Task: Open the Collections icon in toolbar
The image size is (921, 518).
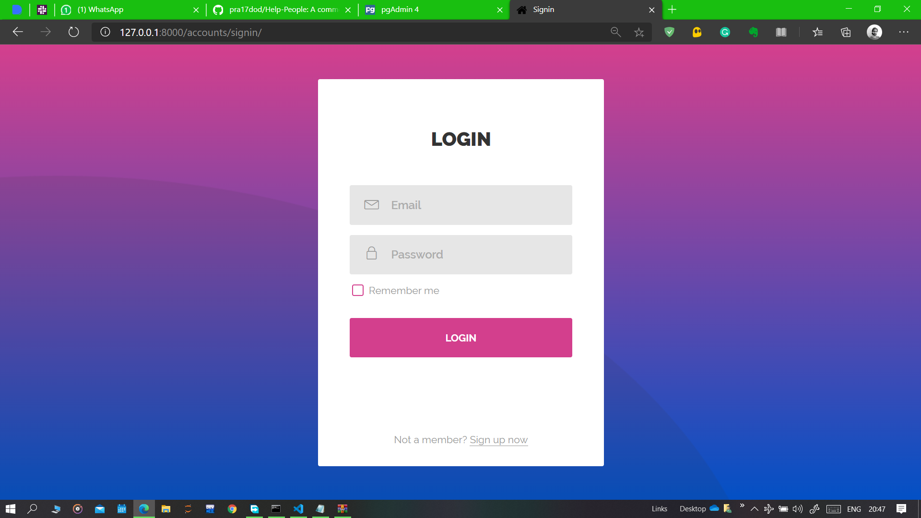Action: coord(846,32)
